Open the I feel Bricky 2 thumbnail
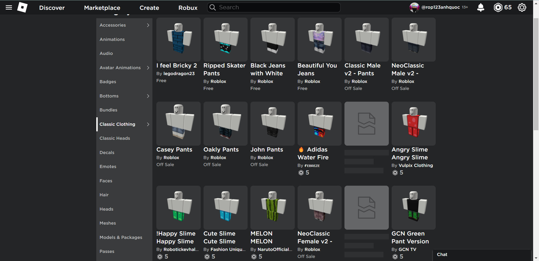This screenshot has height=261, width=539. pyautogui.click(x=179, y=39)
